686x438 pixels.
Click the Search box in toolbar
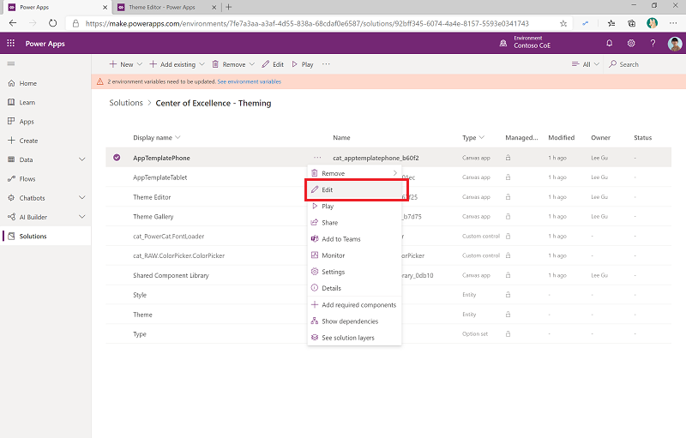[629, 64]
